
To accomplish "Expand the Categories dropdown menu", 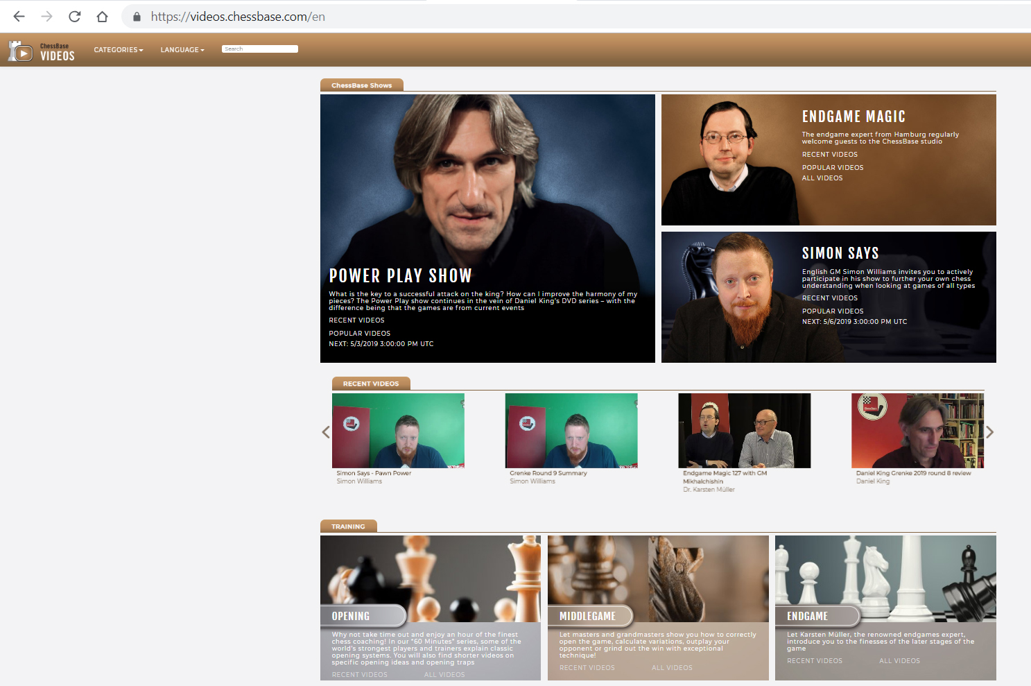I will 119,50.
